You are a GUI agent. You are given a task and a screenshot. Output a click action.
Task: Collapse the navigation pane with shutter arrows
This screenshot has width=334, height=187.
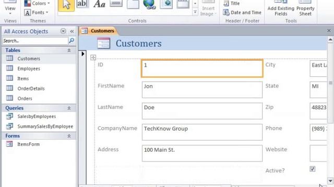(x=72, y=31)
